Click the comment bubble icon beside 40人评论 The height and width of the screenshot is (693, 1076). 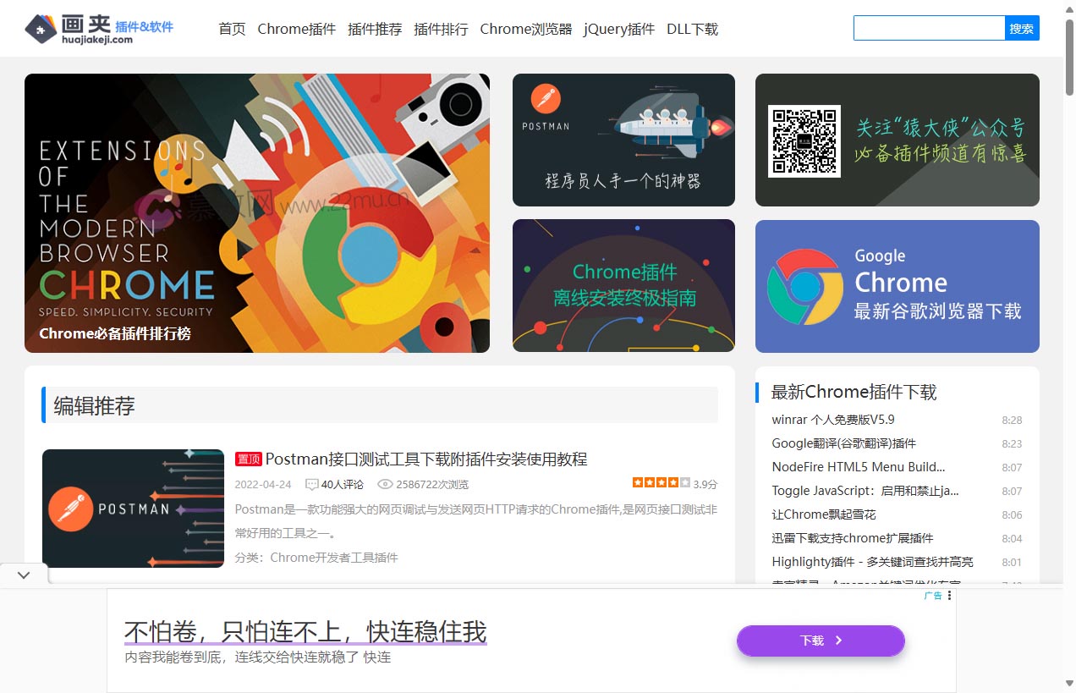point(311,484)
